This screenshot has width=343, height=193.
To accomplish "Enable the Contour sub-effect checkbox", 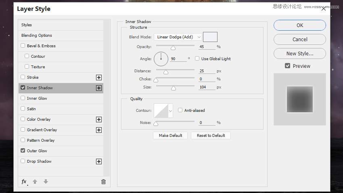I will [x=27, y=56].
